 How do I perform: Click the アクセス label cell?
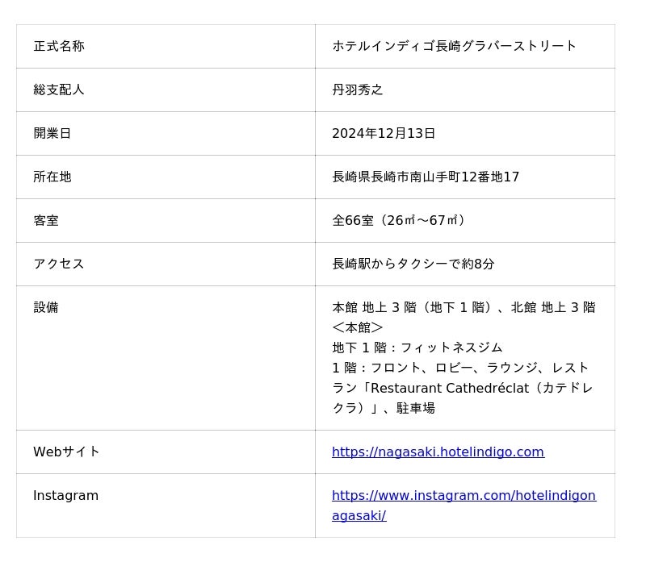[x=59, y=264]
